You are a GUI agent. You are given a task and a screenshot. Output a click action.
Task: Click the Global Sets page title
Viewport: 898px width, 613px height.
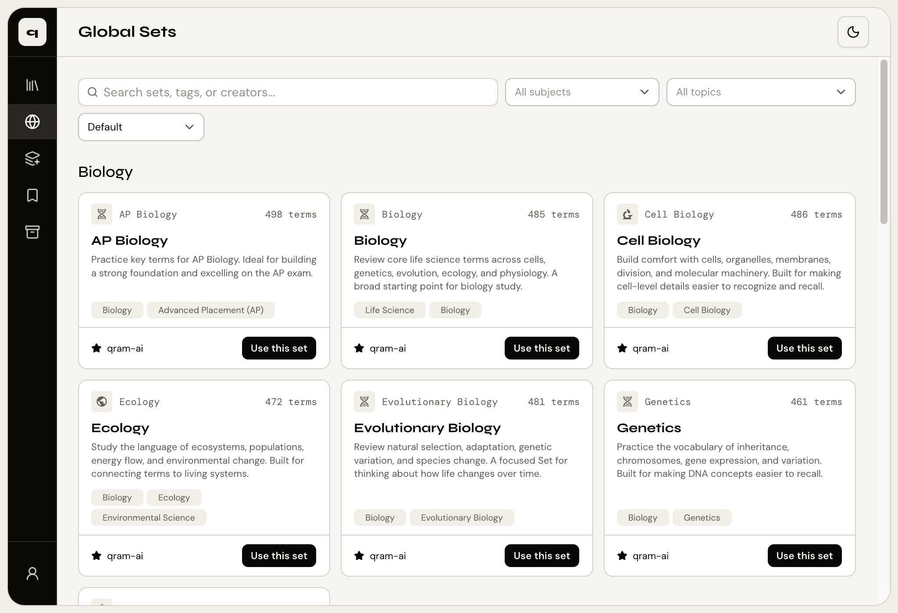pyautogui.click(x=127, y=32)
